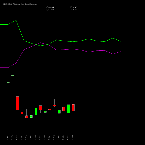The height and width of the screenshot is (145, 145).
Task: Click the red candlestick for 20 May
Action: coord(64,109)
